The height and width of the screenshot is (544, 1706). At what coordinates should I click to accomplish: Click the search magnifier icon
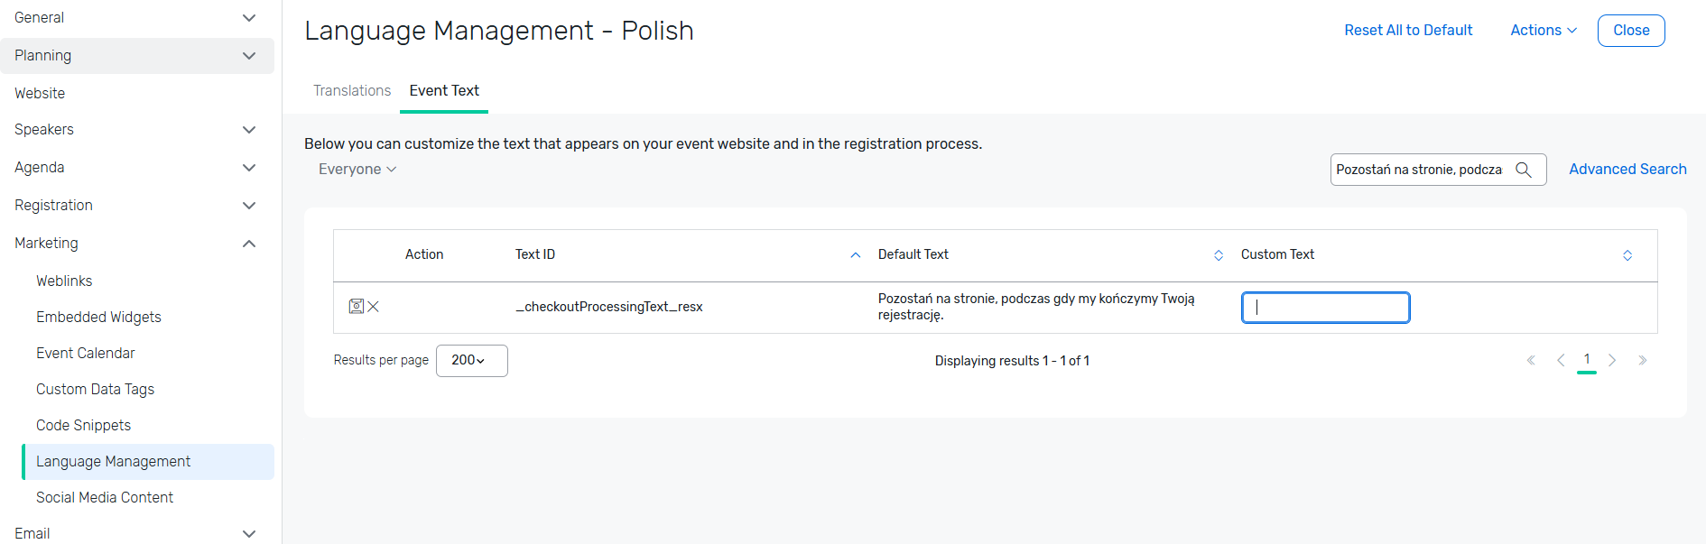[1524, 170]
